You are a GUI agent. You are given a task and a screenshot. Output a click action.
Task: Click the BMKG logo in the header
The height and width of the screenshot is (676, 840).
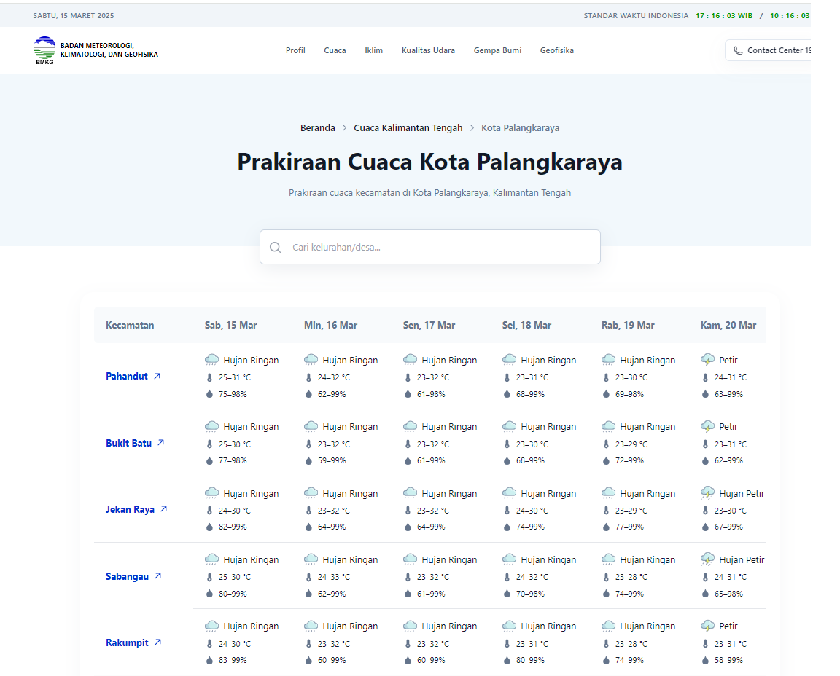tap(44, 50)
